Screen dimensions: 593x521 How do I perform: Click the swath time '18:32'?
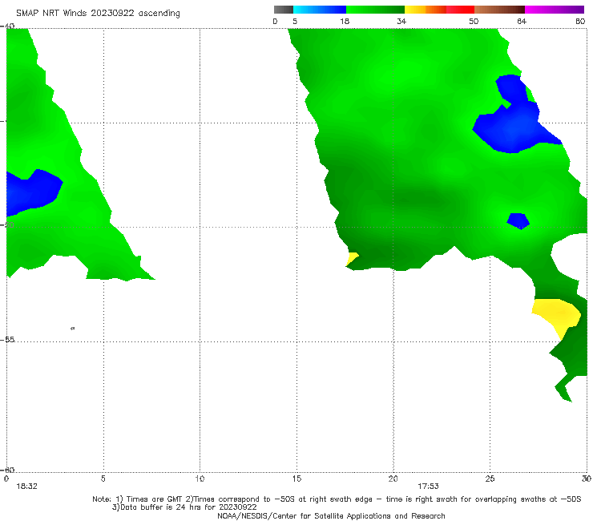(27, 487)
